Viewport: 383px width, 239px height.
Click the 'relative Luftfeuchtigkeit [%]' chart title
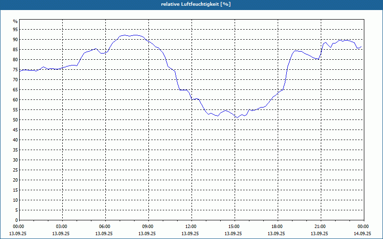tap(196, 4)
